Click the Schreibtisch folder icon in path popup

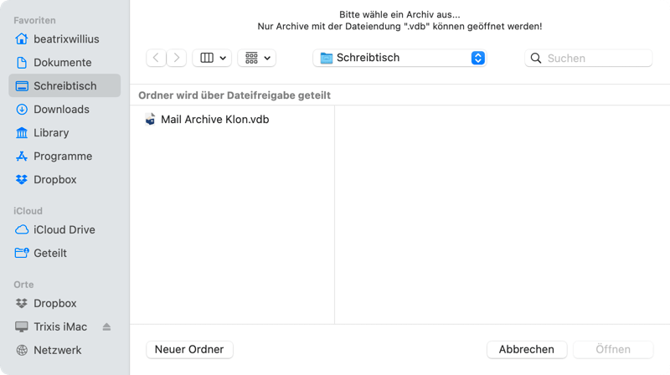tap(327, 58)
